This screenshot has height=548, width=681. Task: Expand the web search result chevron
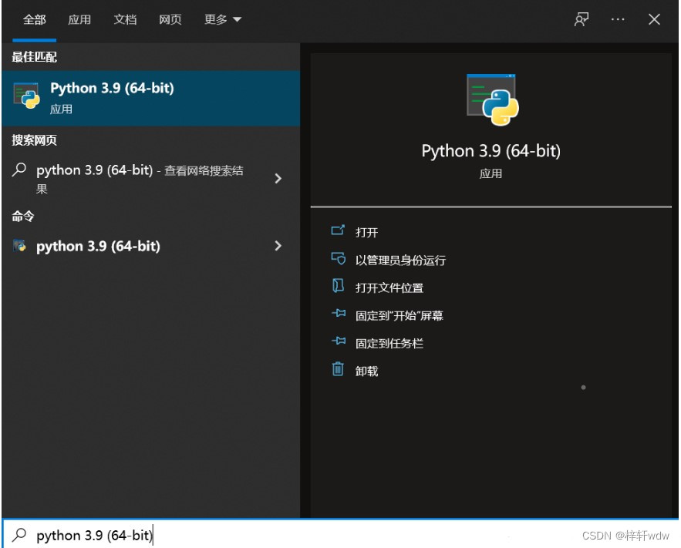[278, 178]
